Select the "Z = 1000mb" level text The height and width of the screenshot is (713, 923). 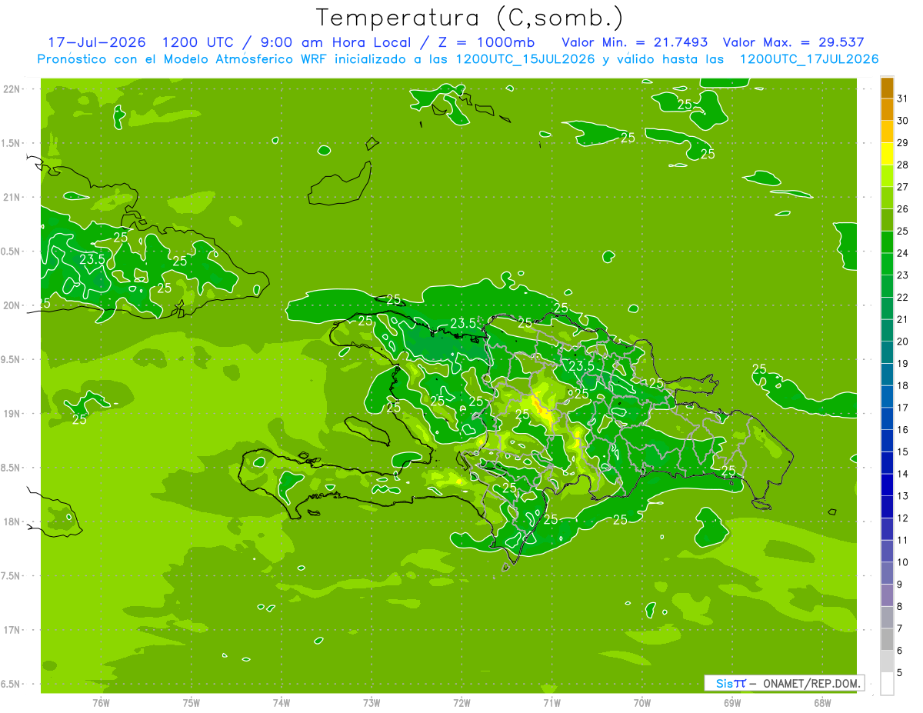488,42
